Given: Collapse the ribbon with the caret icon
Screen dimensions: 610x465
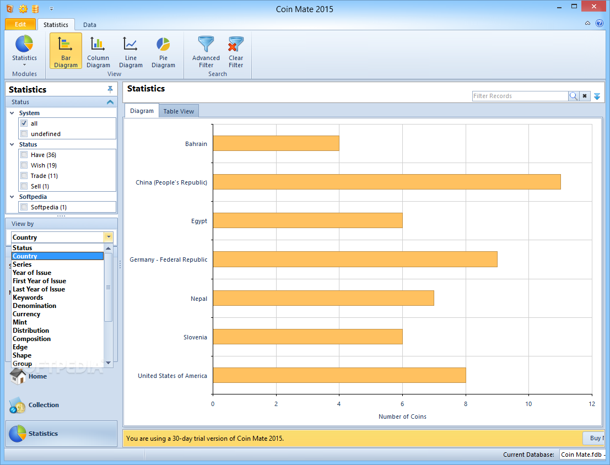Looking at the screenshot, I should pyautogui.click(x=587, y=23).
